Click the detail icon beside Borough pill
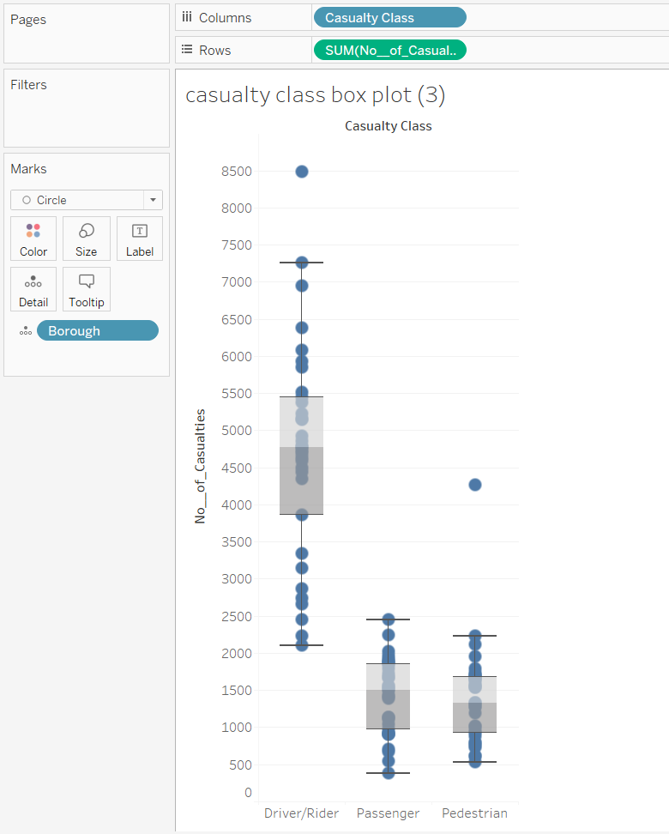This screenshot has height=834, width=669. click(26, 331)
